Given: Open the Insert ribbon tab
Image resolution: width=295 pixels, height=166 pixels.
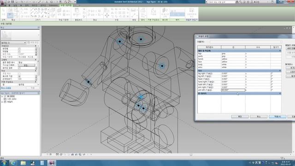Looking at the screenshot, I should pos(15,6).
